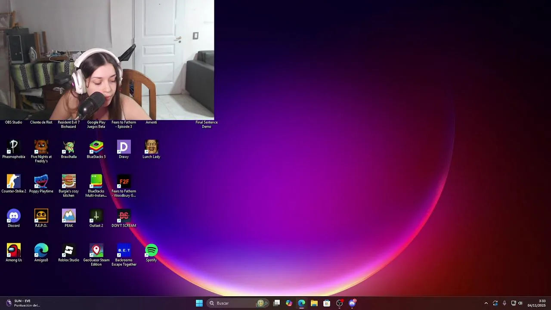Open BlueStacks 5 shortcut

(x=96, y=149)
